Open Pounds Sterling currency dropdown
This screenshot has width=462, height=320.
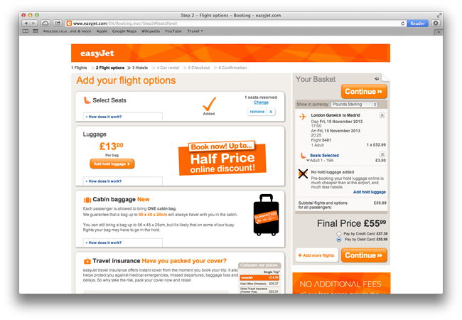point(354,105)
